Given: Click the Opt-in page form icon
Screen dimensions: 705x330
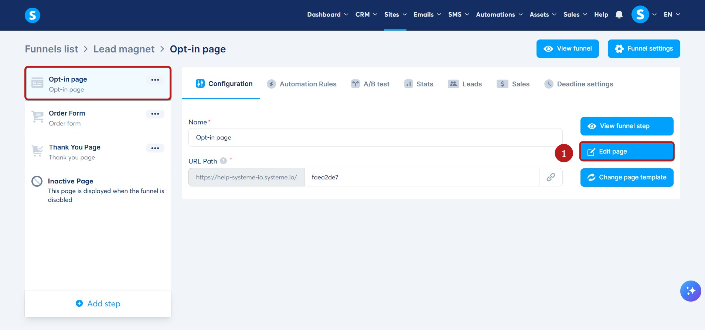Looking at the screenshot, I should (x=37, y=83).
